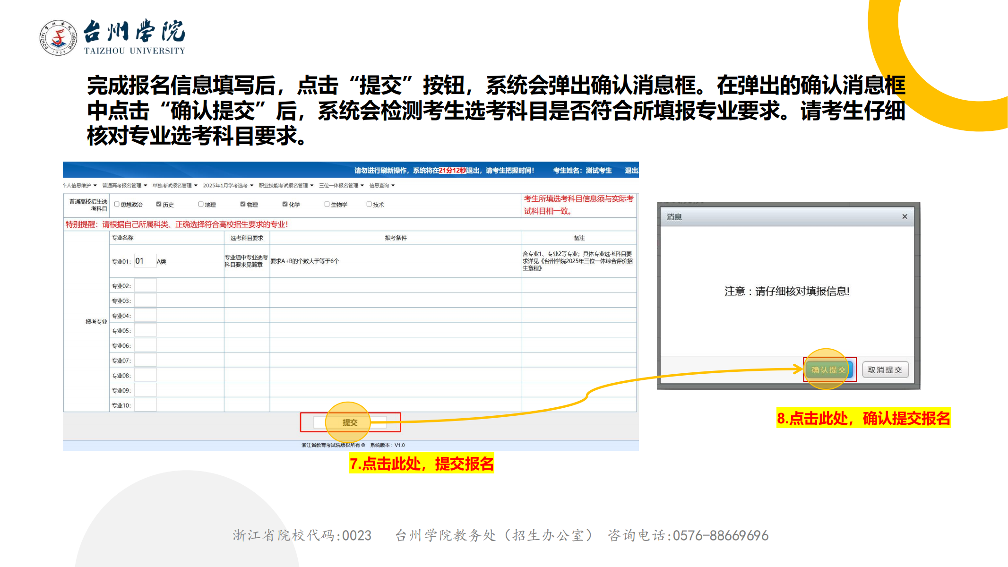The width and height of the screenshot is (1008, 567).
Task: Click 确认提交 in the message dialog
Action: (828, 369)
